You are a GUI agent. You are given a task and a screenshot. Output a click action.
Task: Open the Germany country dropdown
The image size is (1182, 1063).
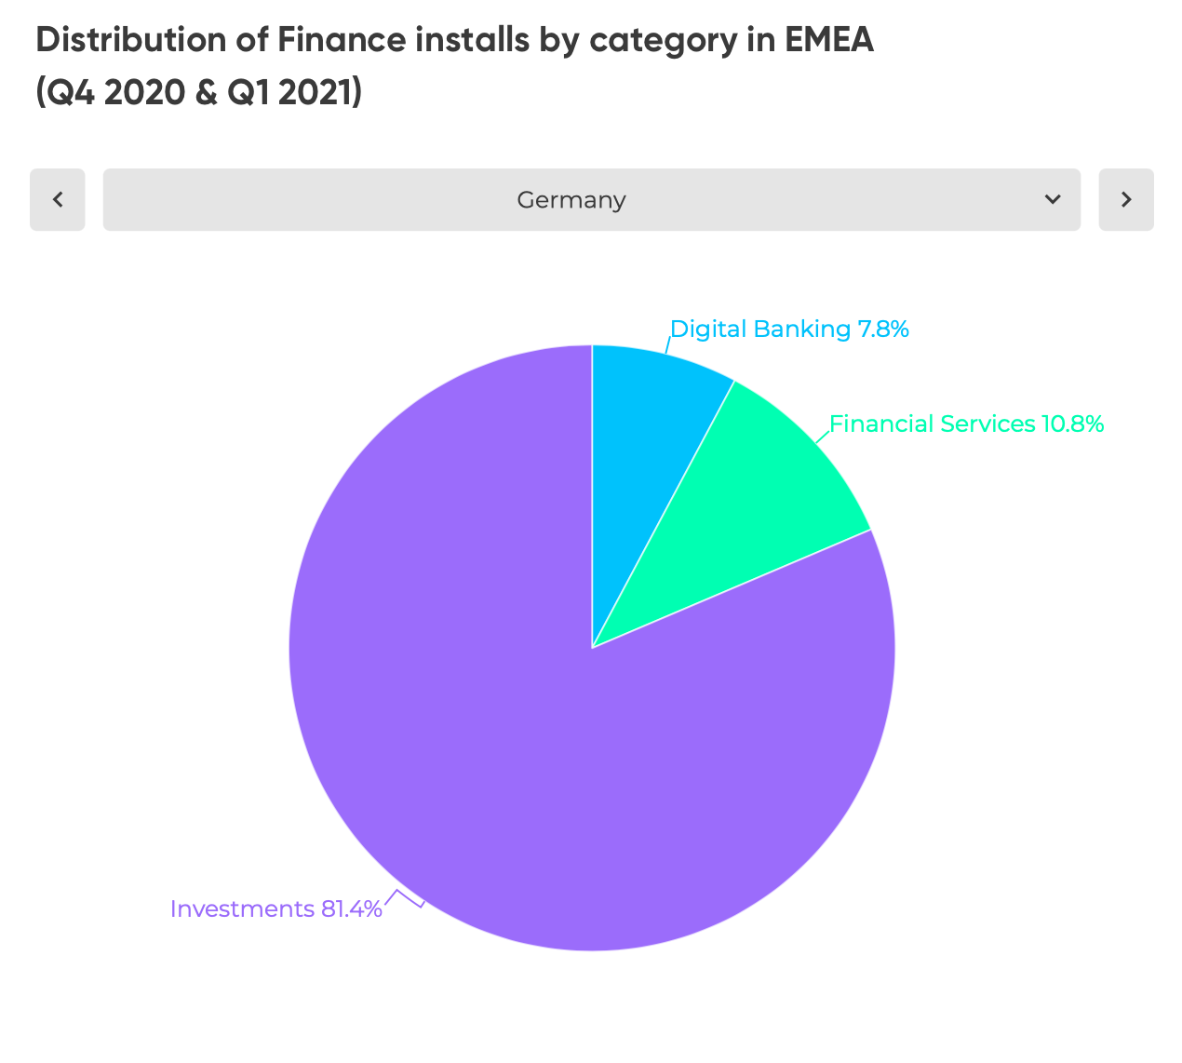(x=571, y=199)
